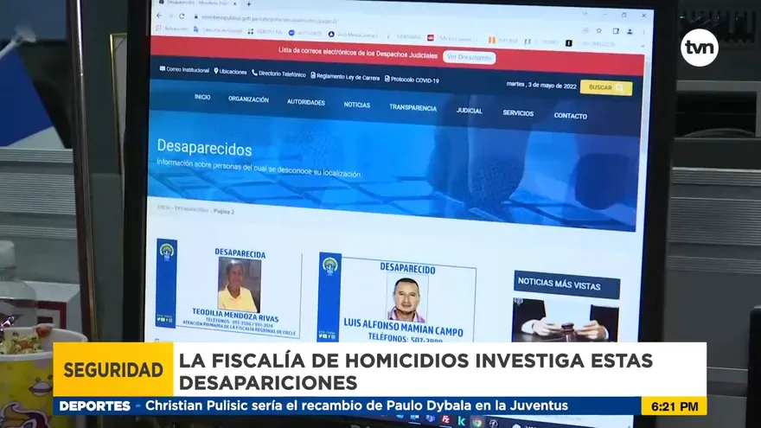Click the NOTICIAS MÁS VISTAS heading
The height and width of the screenshot is (428, 761).
(x=566, y=284)
